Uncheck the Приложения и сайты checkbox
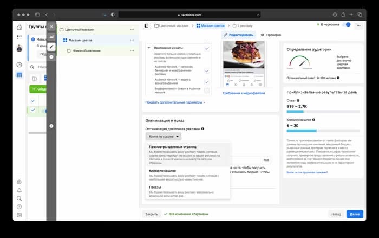 click(207, 48)
